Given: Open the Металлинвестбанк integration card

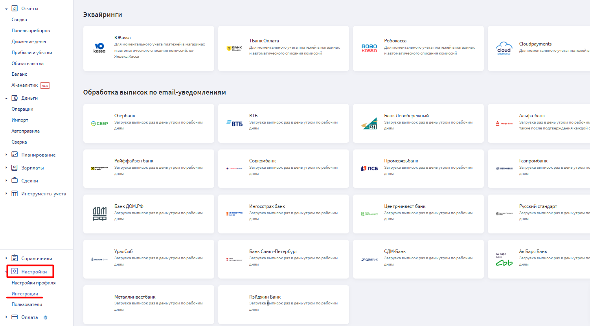Looking at the screenshot, I should coord(149,304).
